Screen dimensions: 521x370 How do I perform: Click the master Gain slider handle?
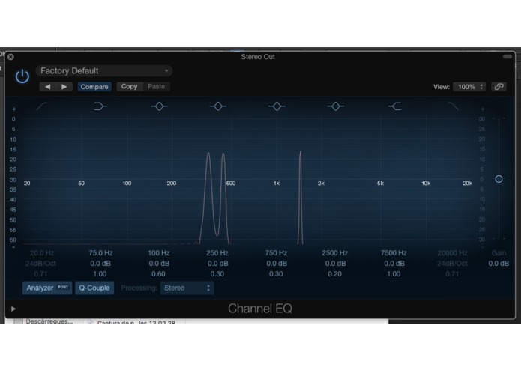click(x=499, y=179)
